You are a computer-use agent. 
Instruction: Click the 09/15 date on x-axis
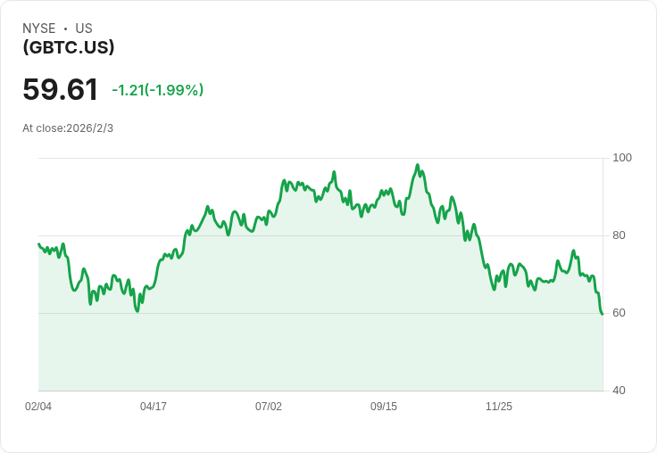coord(384,407)
